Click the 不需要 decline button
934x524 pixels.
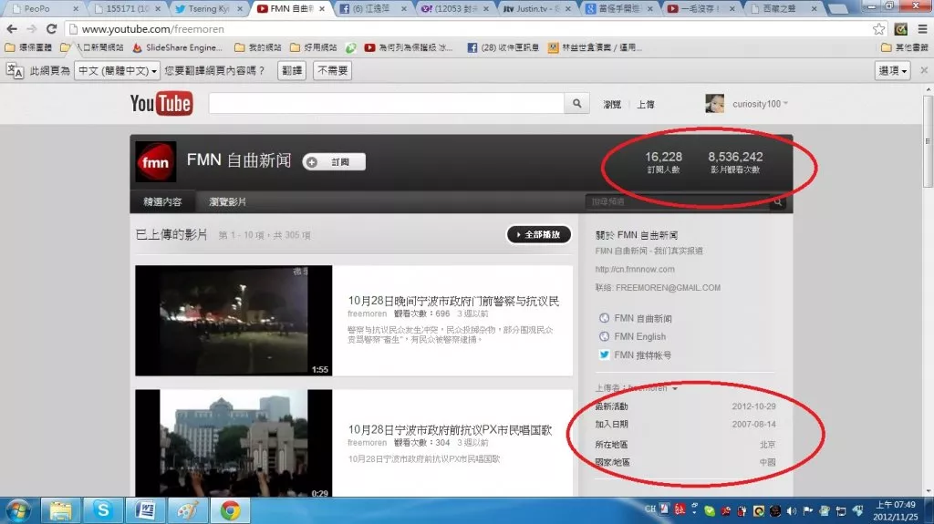332,70
